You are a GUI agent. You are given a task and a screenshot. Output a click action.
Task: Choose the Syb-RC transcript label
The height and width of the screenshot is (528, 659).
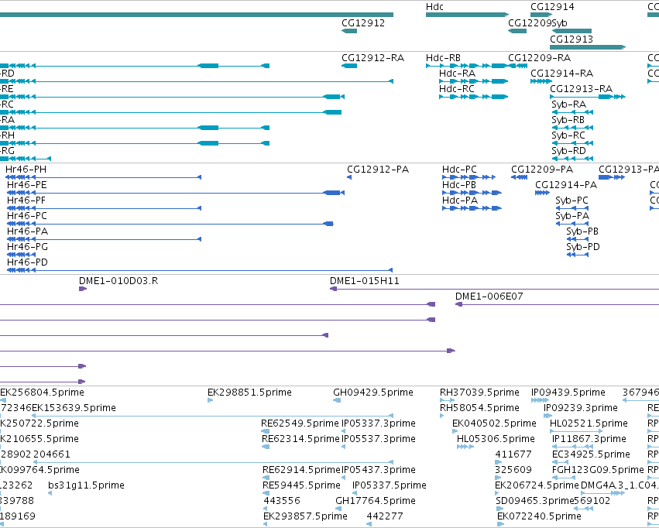pos(568,135)
